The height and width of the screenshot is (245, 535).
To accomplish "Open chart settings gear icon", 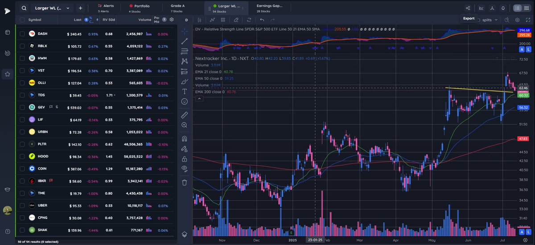I will click(517, 20).
